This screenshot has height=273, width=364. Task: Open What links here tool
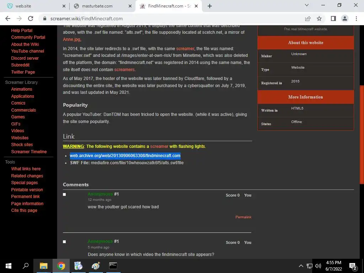click(26, 169)
